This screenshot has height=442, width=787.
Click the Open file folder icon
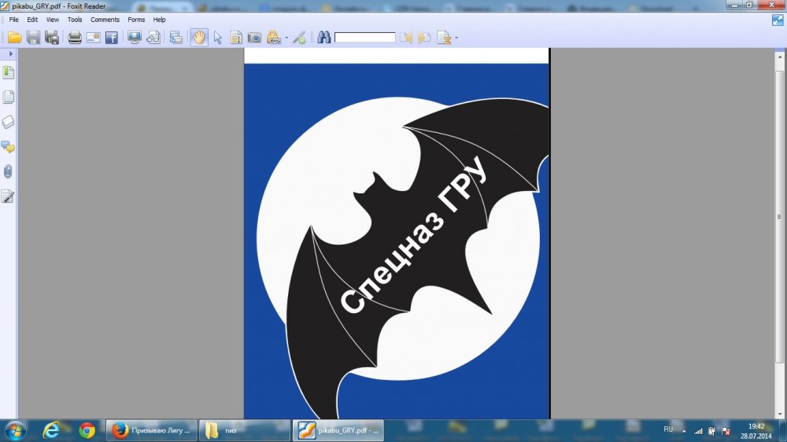14,37
